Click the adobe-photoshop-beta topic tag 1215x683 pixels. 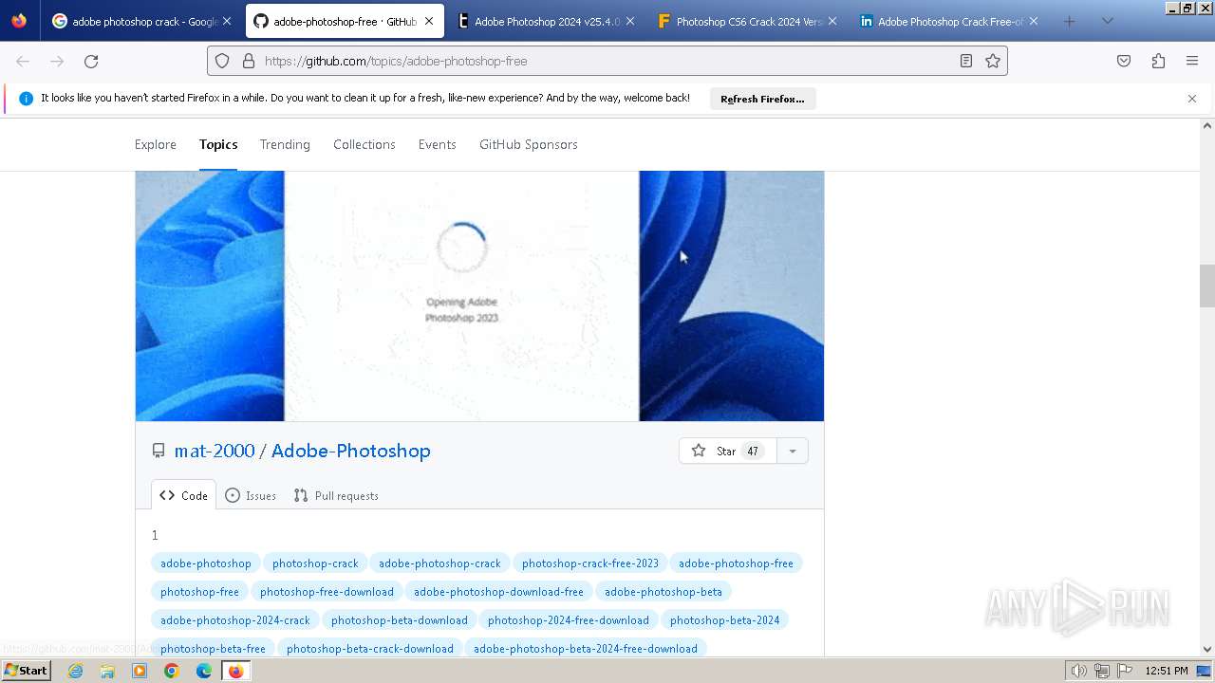[664, 592]
